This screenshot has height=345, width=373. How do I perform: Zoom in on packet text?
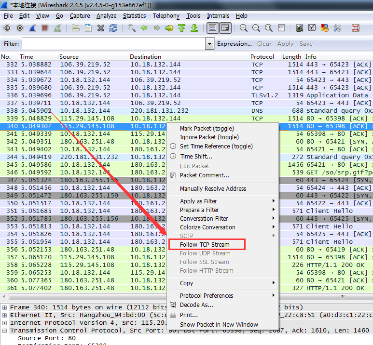[x=243, y=28]
